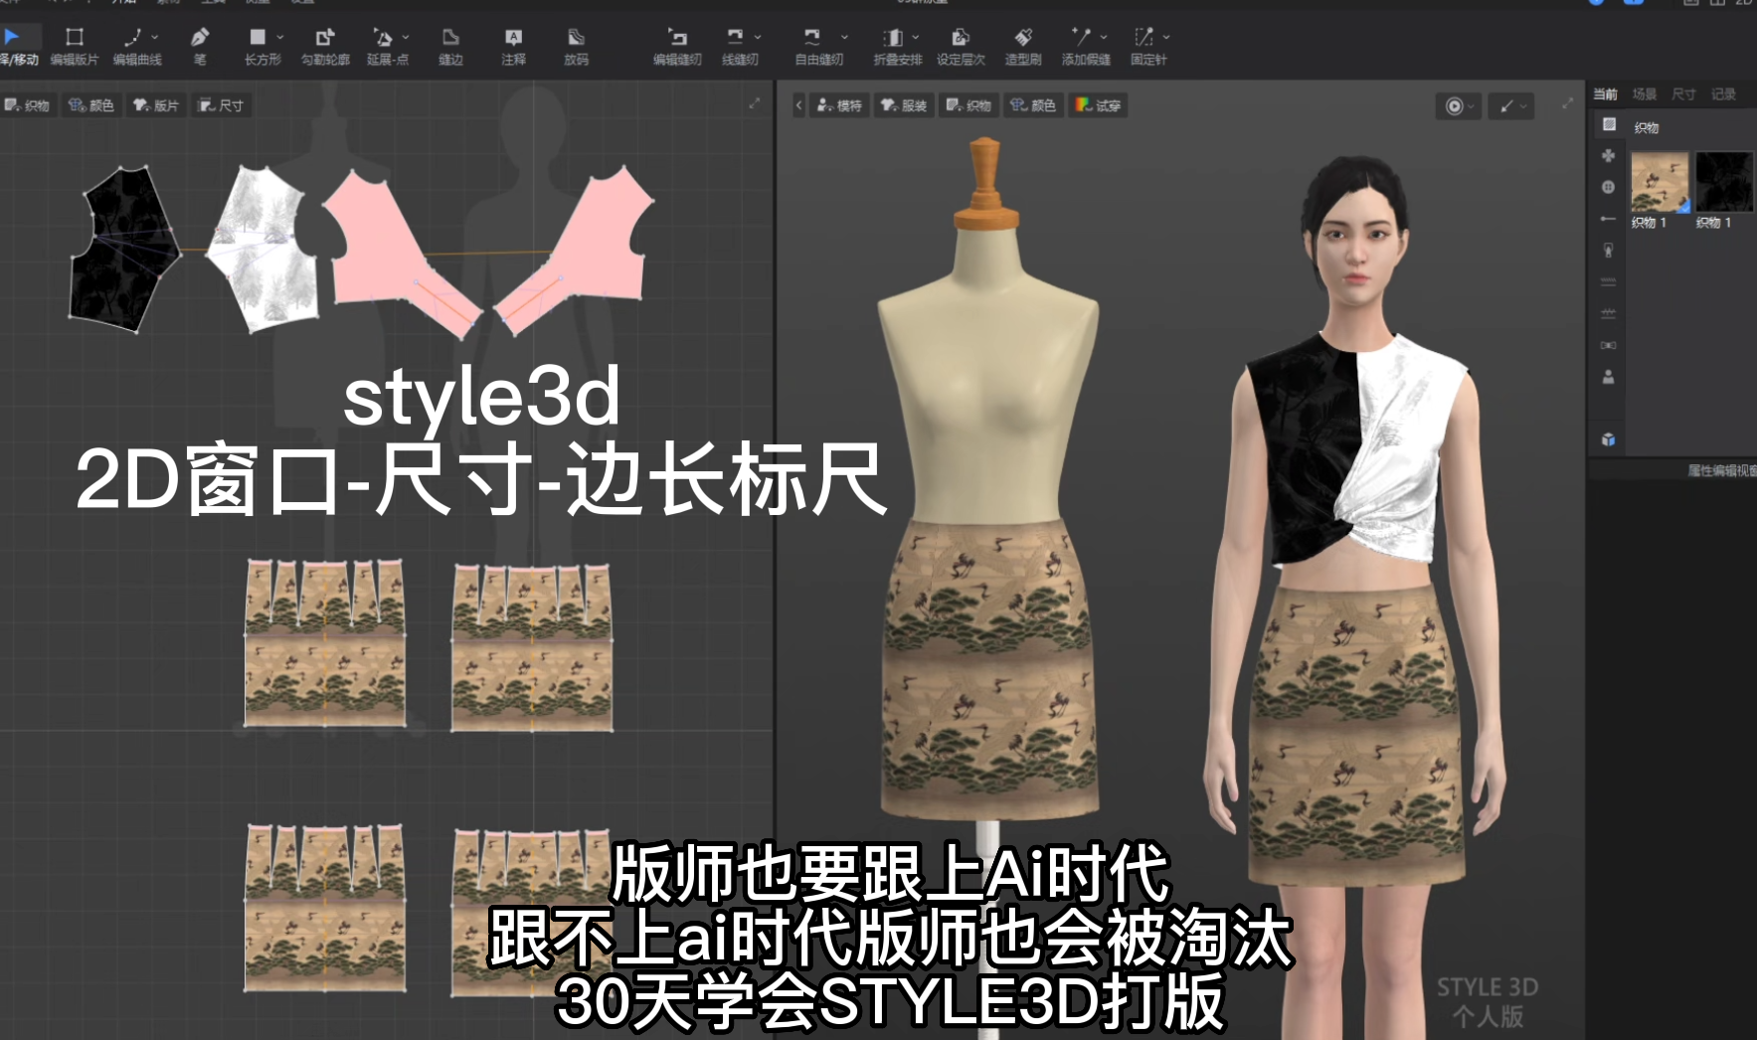Start simulation with the play icon
The height and width of the screenshot is (1040, 1757).
(1454, 106)
